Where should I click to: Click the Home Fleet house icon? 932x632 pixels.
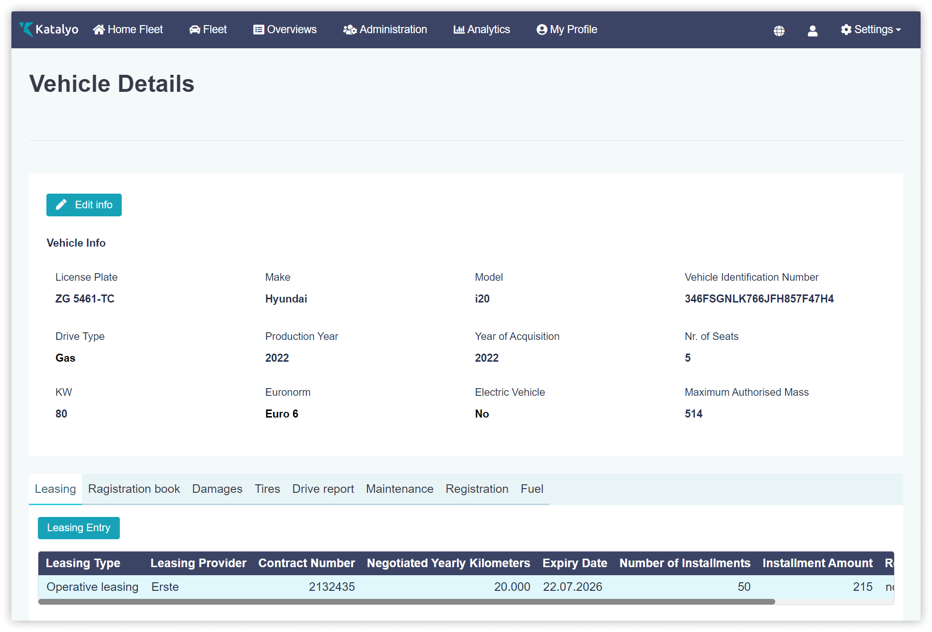[99, 30]
